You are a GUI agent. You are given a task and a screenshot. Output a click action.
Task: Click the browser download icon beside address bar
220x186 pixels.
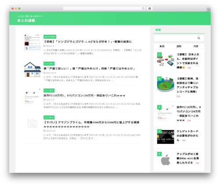coord(150,9)
